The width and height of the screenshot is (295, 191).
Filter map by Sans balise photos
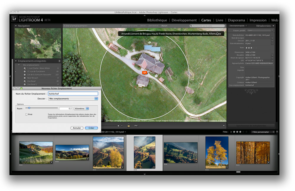[153, 26]
